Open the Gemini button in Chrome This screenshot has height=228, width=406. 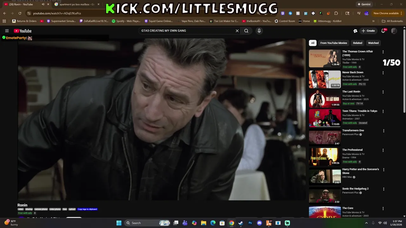(364, 4)
